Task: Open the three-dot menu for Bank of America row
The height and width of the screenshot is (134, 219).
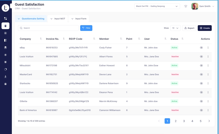Action: 208,110
